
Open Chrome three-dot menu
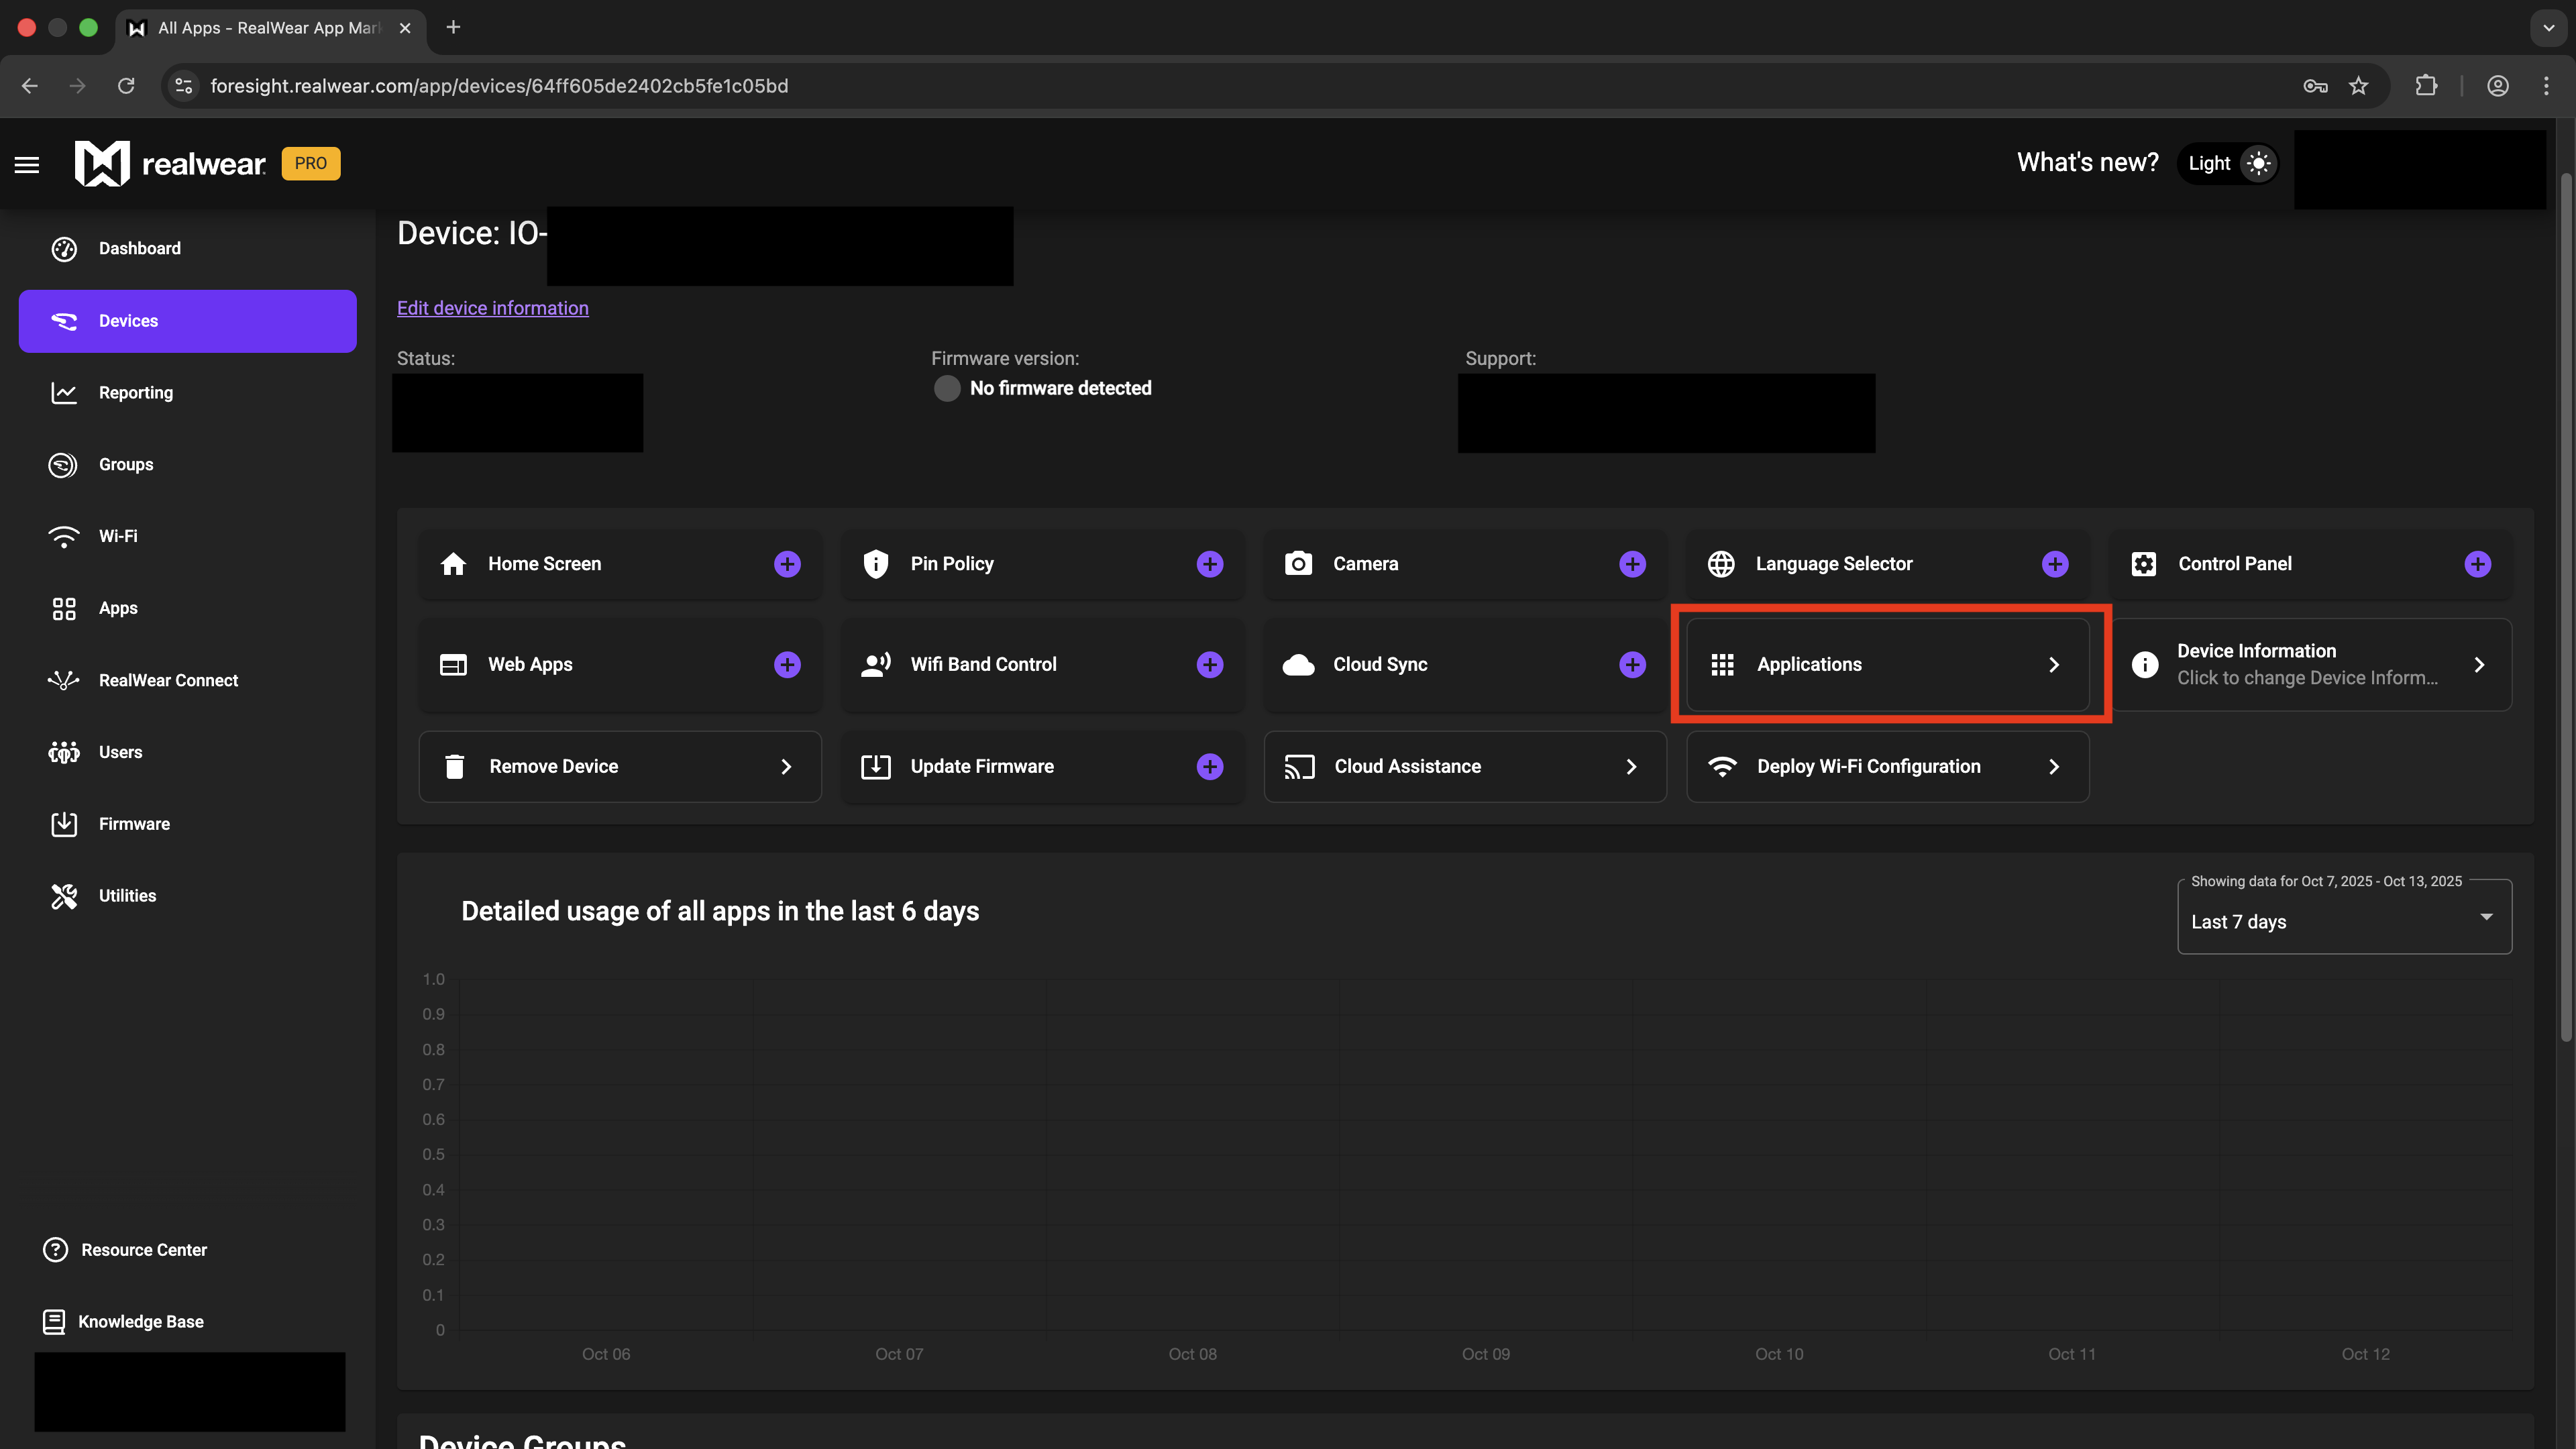[2546, 86]
